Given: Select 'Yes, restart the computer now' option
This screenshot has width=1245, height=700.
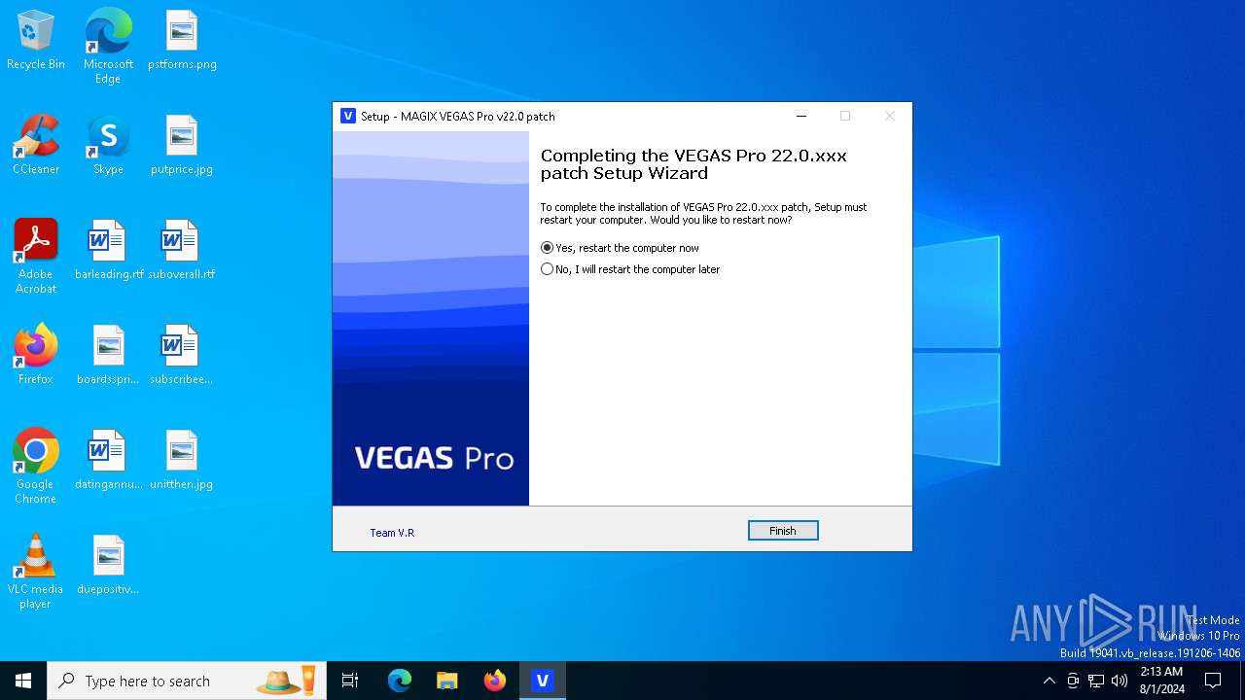Looking at the screenshot, I should (620, 248).
